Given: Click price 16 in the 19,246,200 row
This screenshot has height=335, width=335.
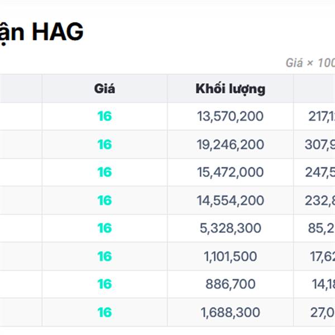Looking at the screenshot, I should pyautogui.click(x=104, y=145).
